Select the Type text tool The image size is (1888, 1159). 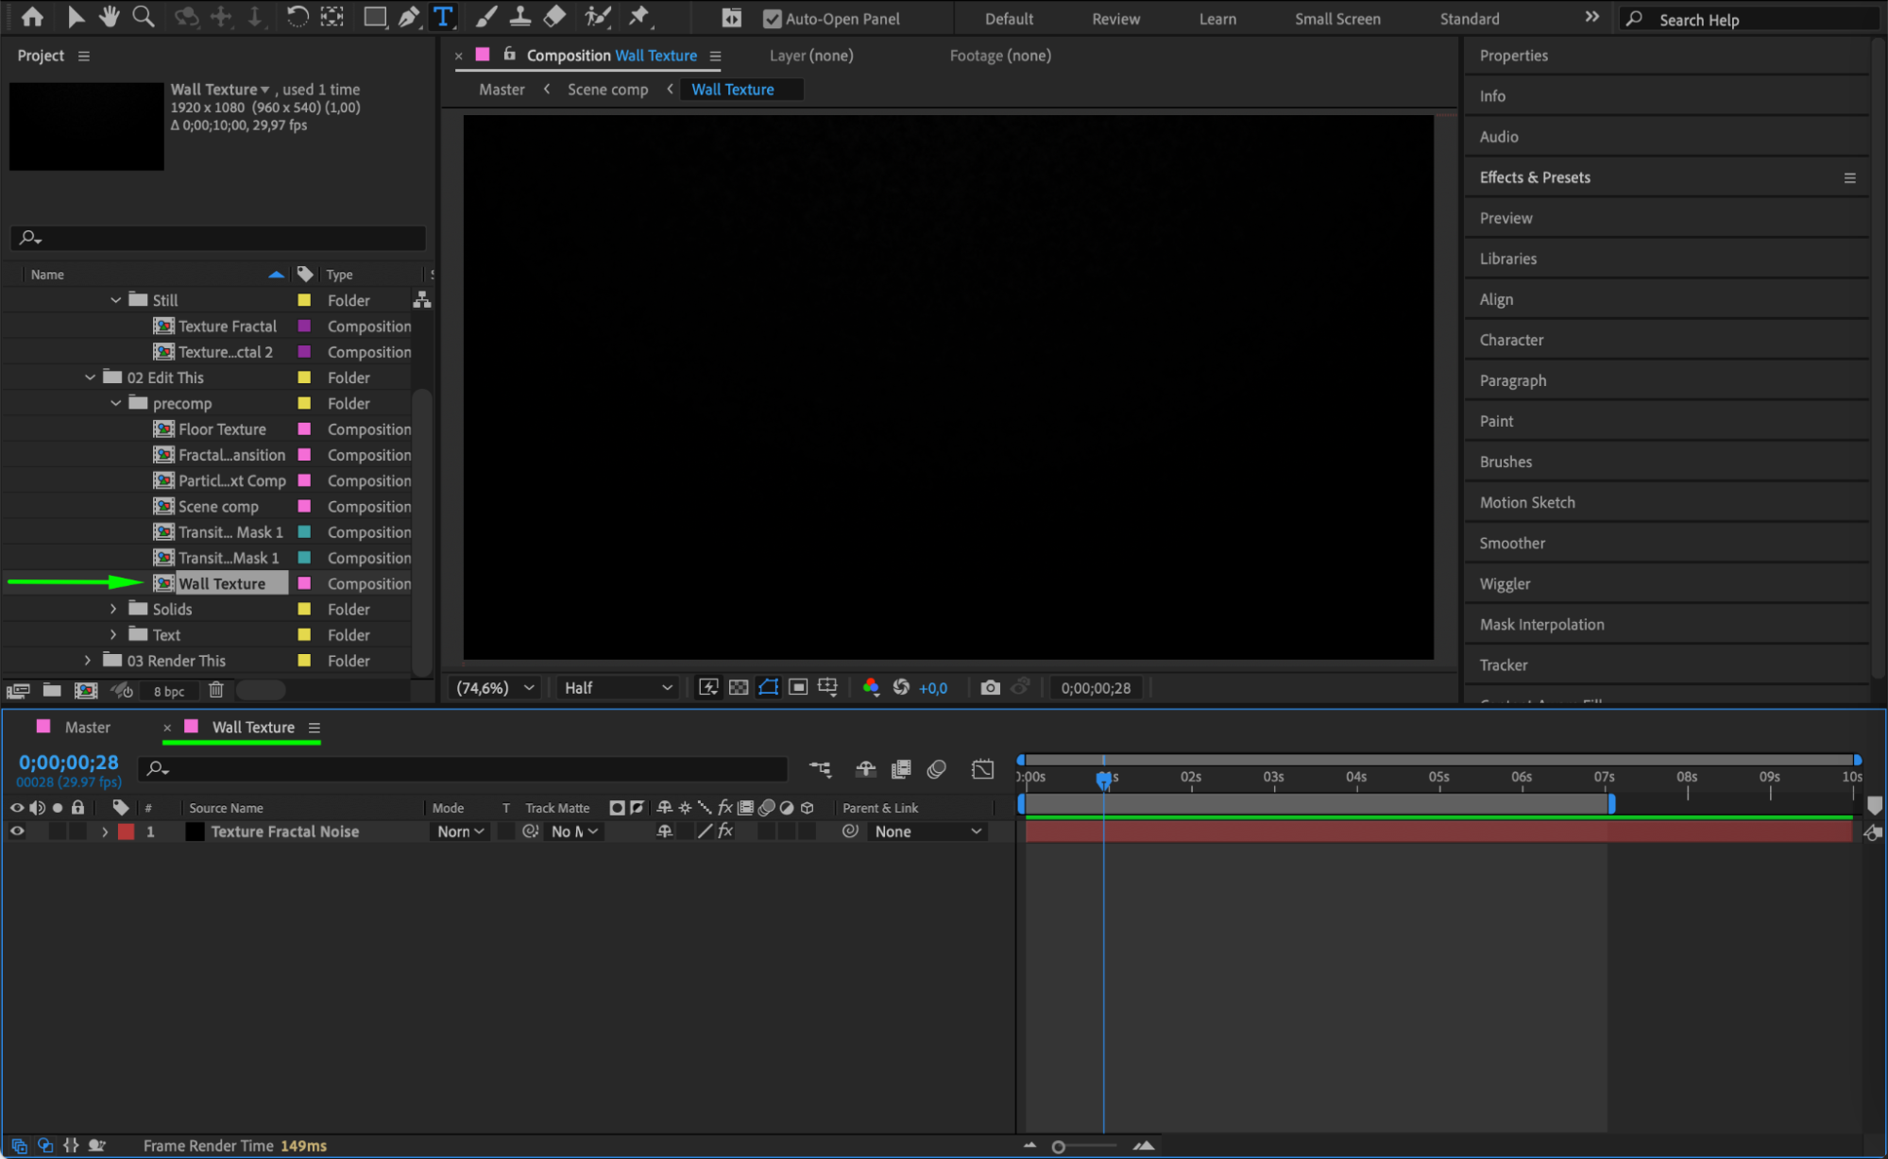[442, 17]
